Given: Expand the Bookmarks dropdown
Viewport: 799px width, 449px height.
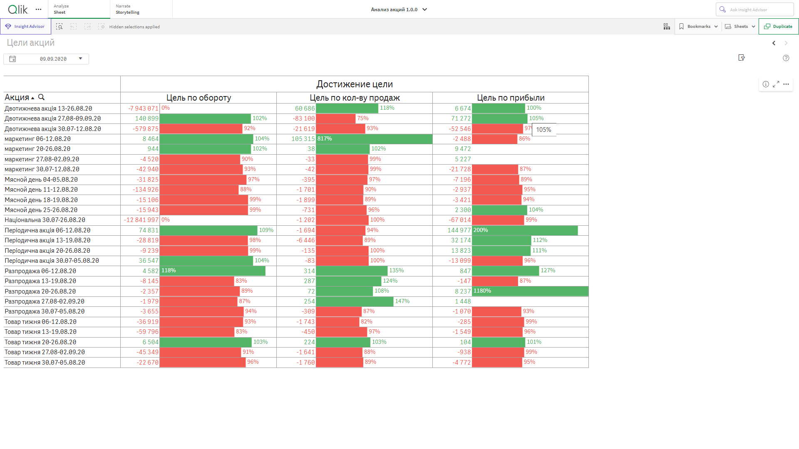Looking at the screenshot, I should 699,27.
